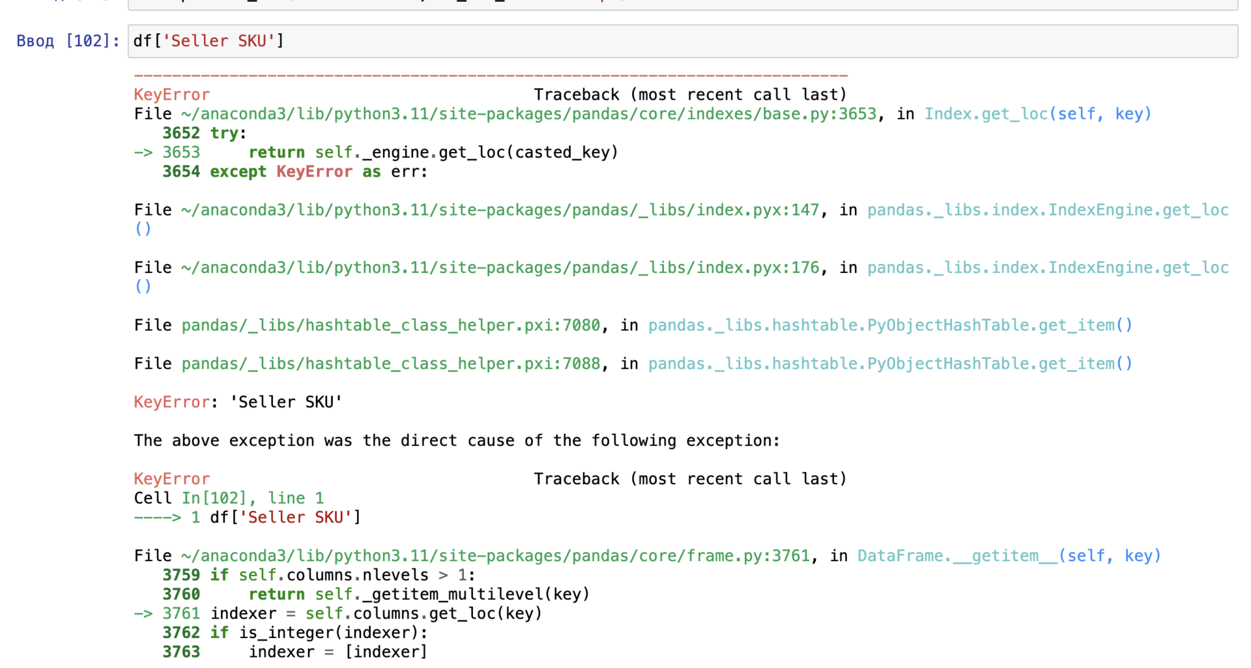Click line 3761 indexer assignment
The image size is (1251, 668).
click(338, 614)
